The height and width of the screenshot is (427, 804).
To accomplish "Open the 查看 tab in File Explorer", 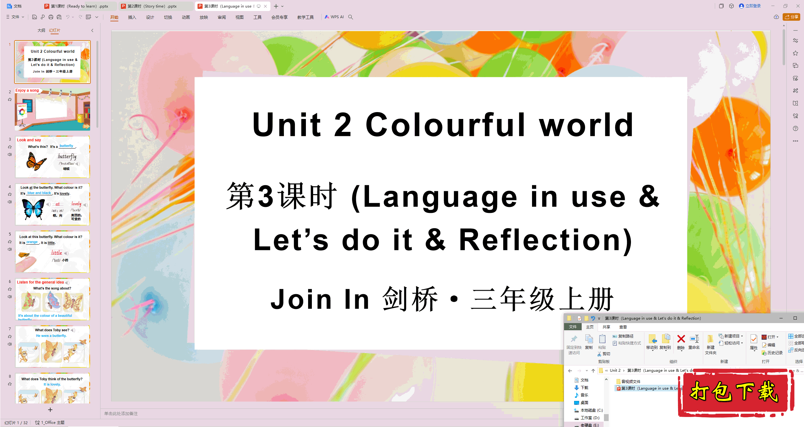I will (x=623, y=327).
